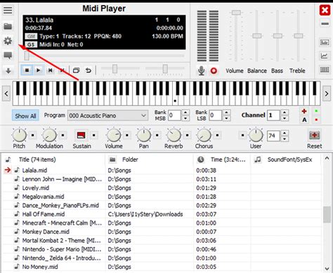Image resolution: width=333 pixels, height=273 pixels.
Task: Click the Bass slider handle
Action: pyautogui.click(x=277, y=36)
